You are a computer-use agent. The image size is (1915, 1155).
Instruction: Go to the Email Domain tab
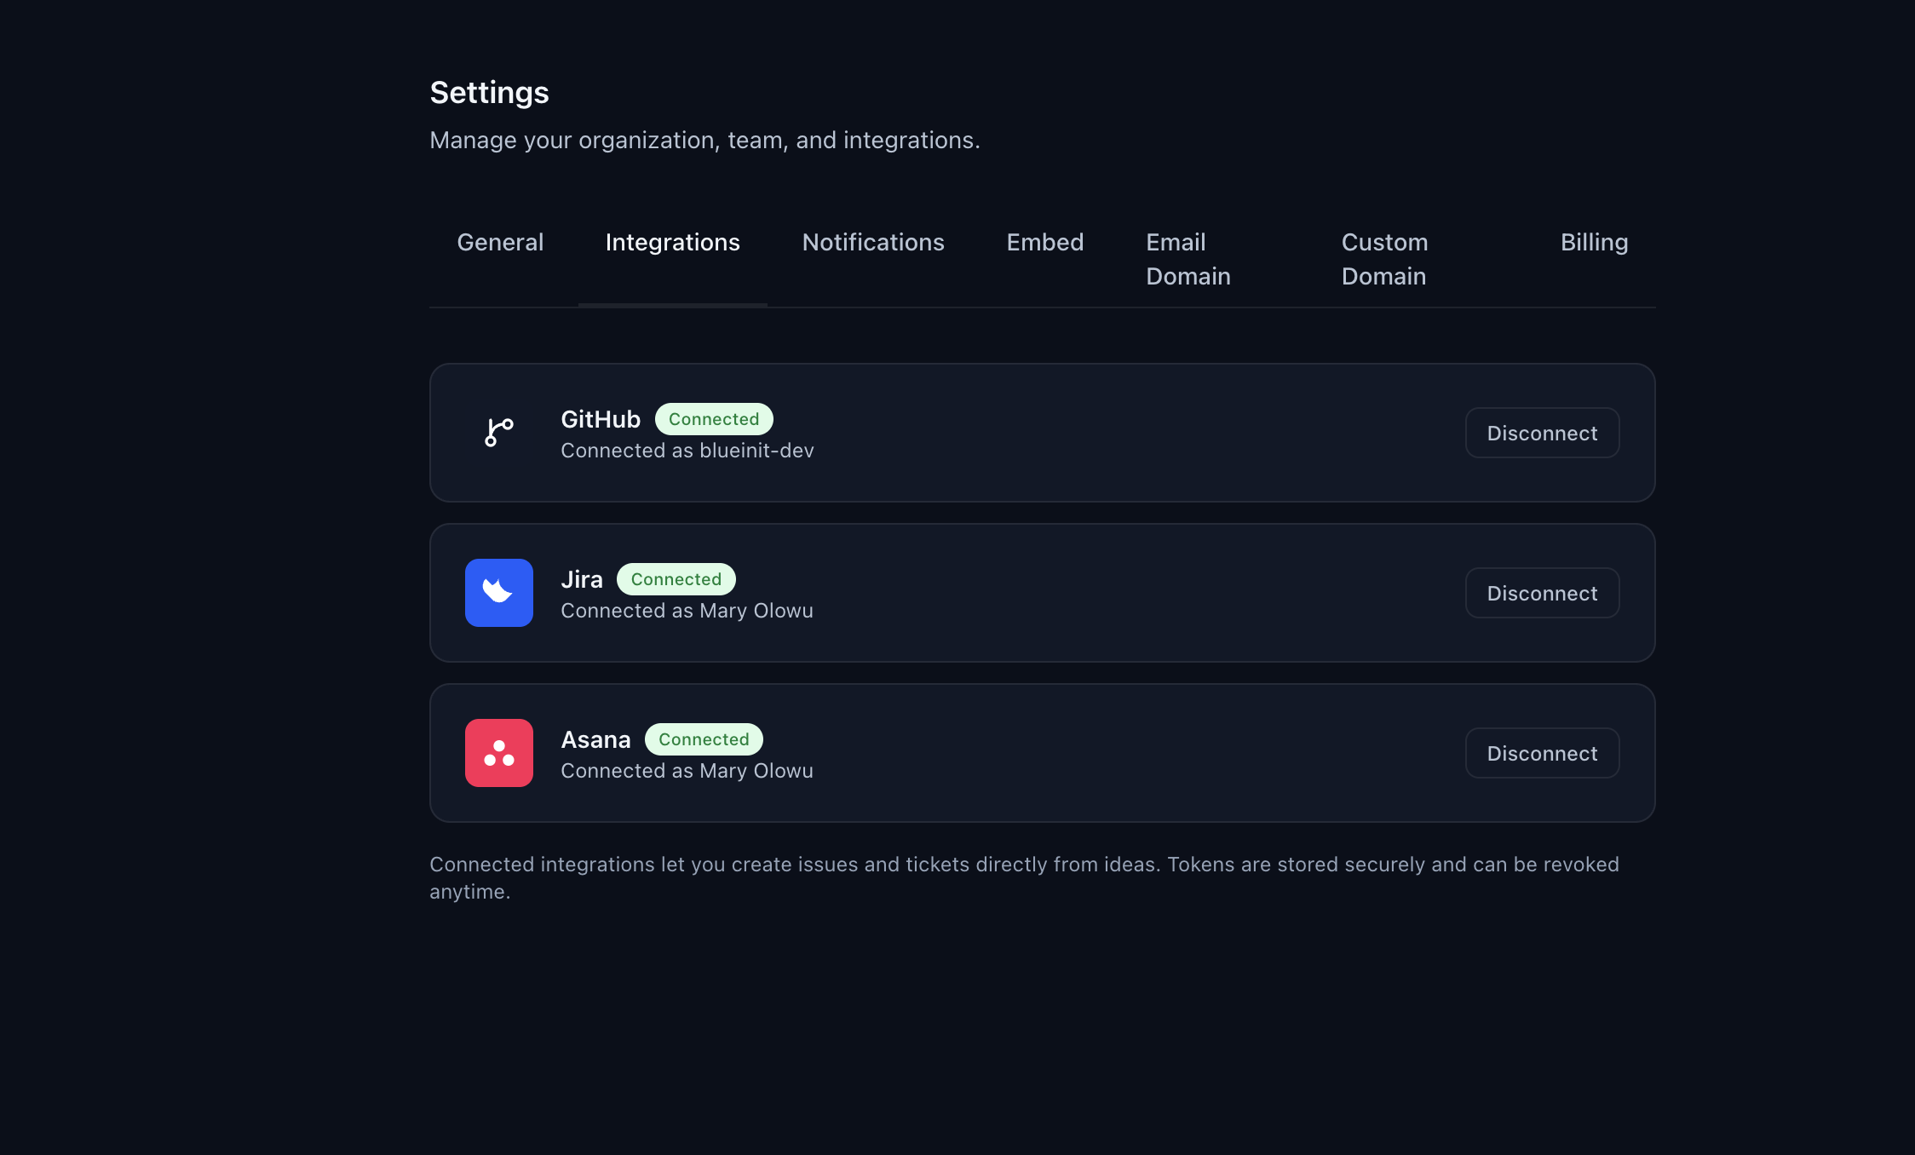(1188, 259)
